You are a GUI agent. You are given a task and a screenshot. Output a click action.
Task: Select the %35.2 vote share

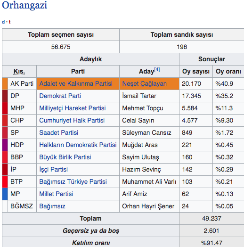(x=224, y=96)
